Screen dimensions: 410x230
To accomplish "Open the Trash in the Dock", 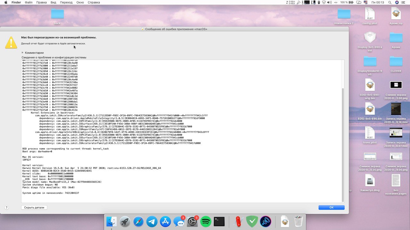I will (298, 221).
